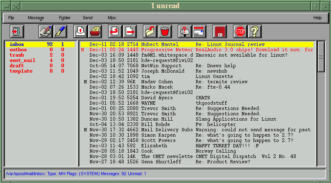Open the File menu
The width and height of the screenshot is (331, 183).
click(x=11, y=18)
